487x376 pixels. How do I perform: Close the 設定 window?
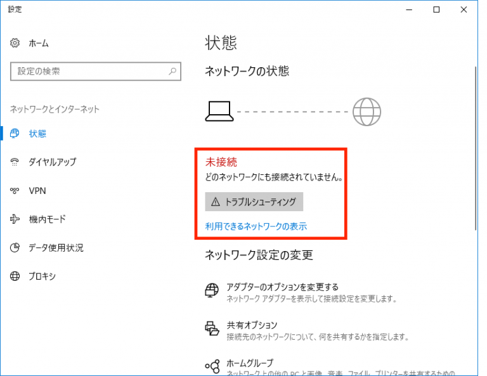pos(464,10)
